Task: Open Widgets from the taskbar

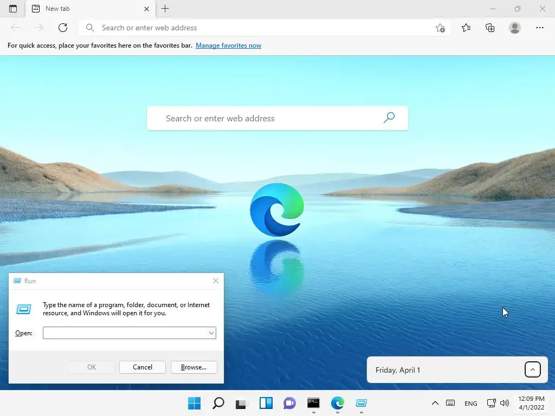Action: tap(266, 403)
